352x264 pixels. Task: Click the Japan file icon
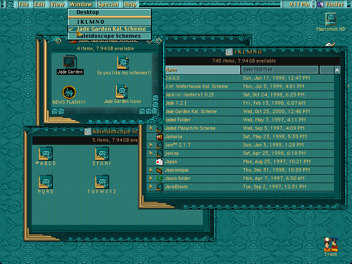(159, 161)
